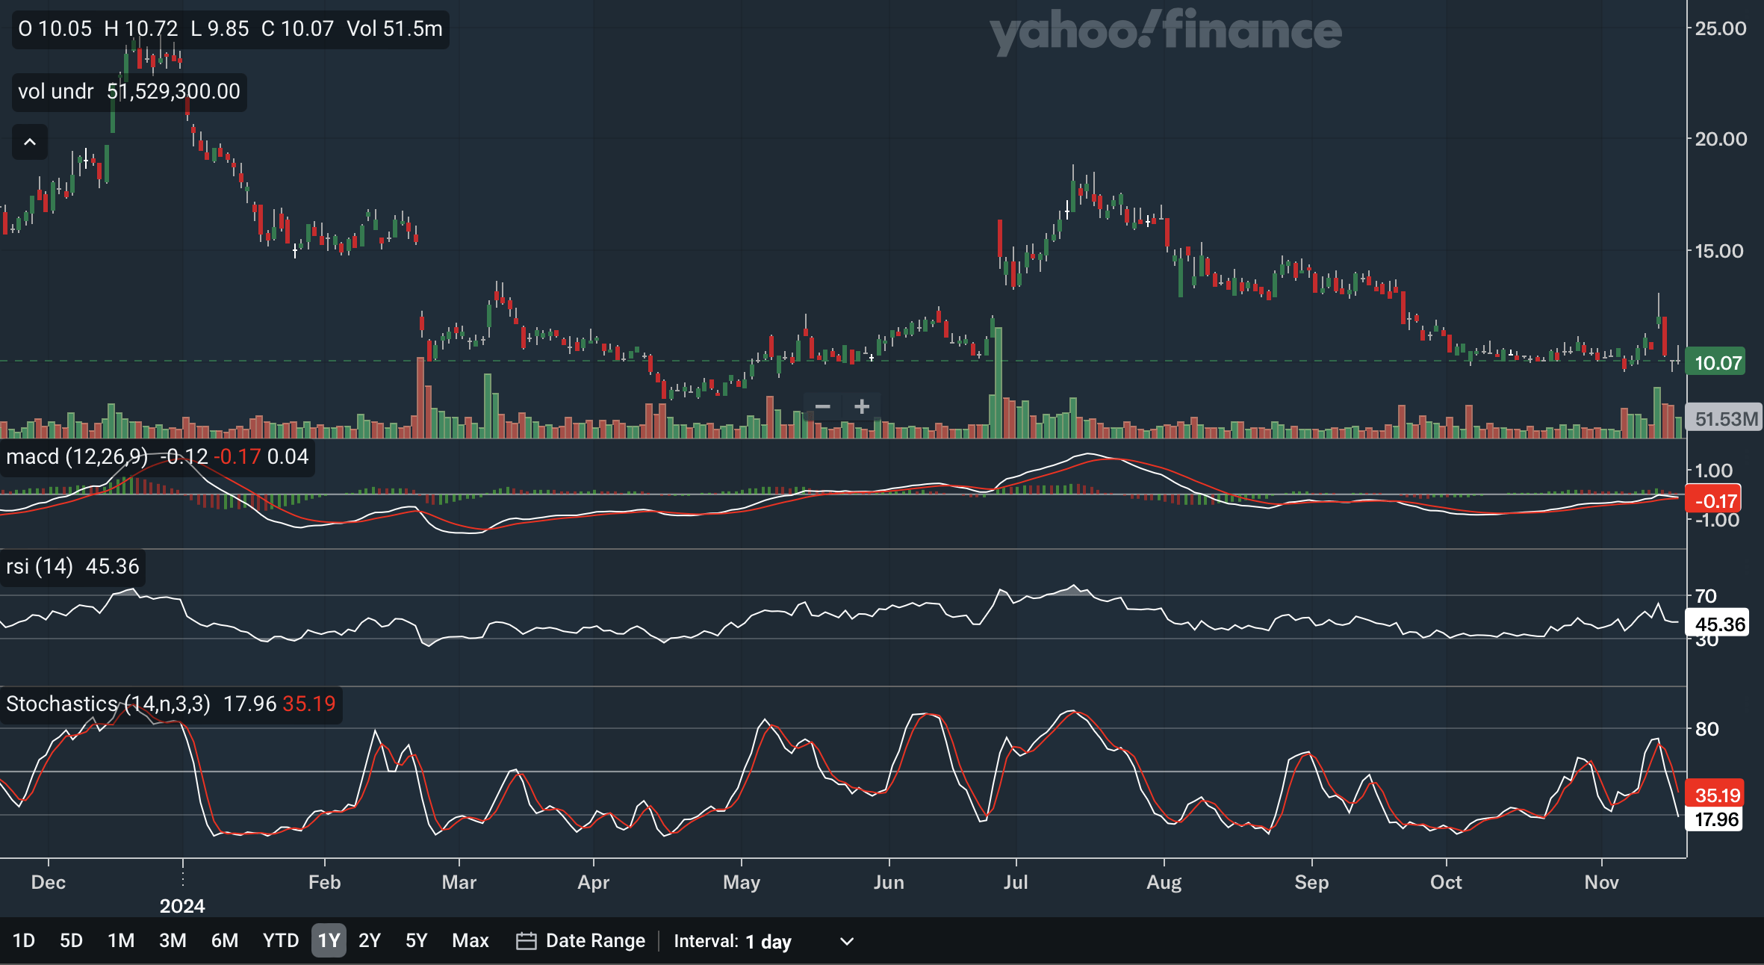Choose the 6M range option
Viewport: 1764px width, 965px height.
(x=224, y=941)
